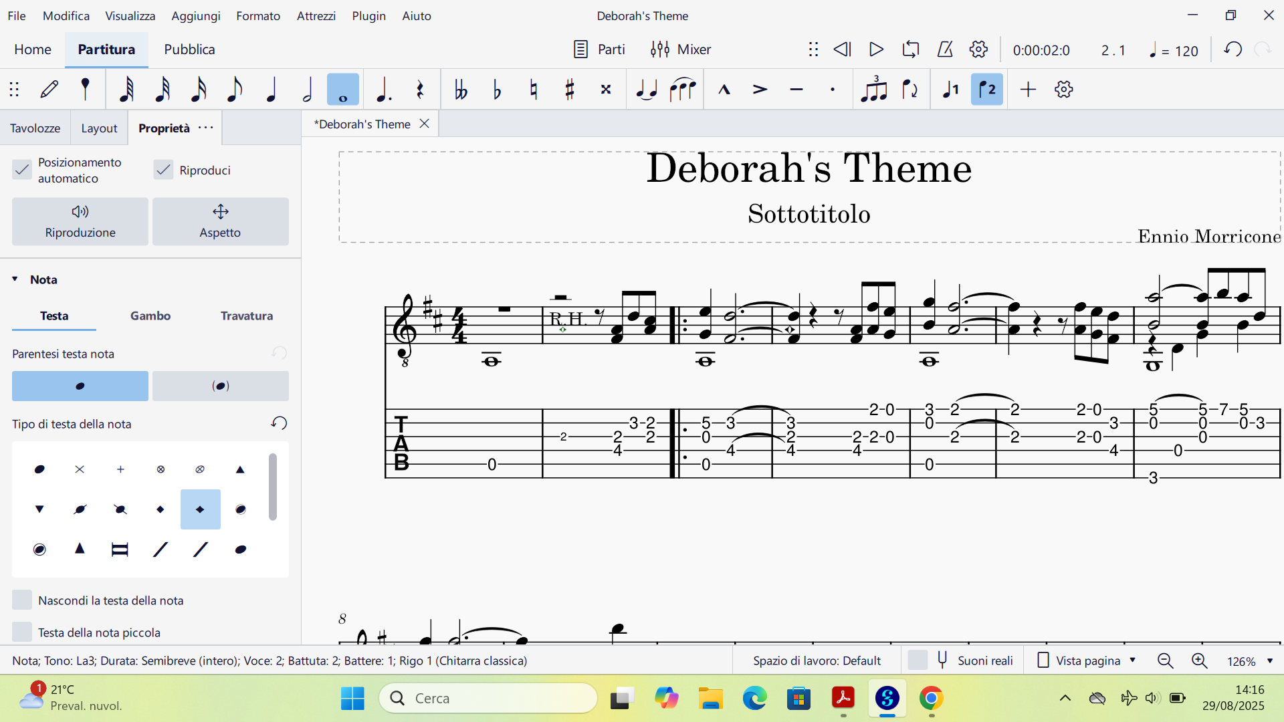Add marcato articulation
1284x722 pixels.
(x=724, y=89)
